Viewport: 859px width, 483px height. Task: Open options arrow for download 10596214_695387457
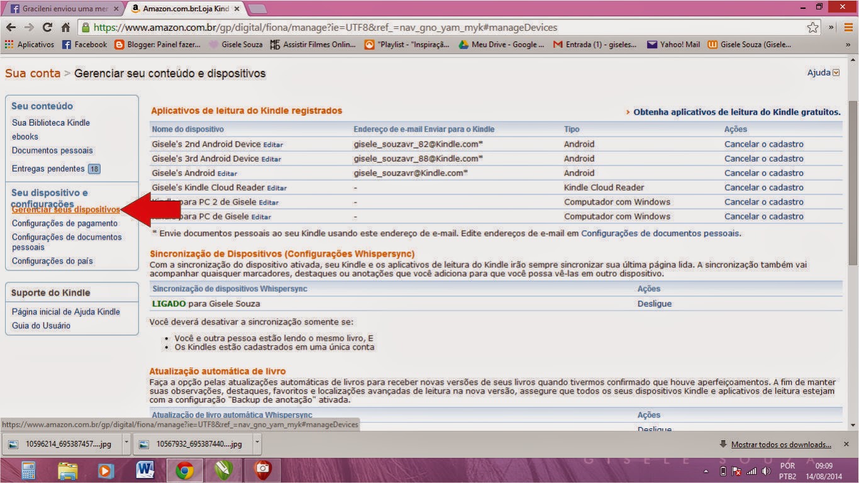[x=126, y=443]
